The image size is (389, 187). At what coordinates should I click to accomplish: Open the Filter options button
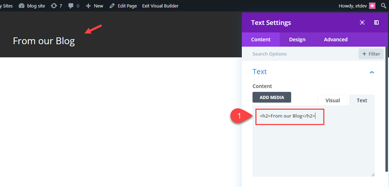371,54
